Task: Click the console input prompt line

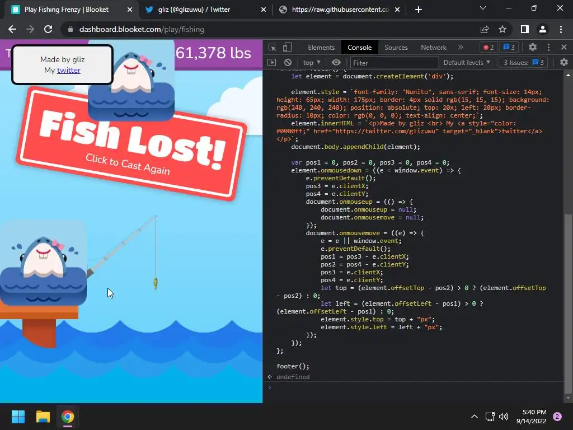Action: tap(416, 387)
